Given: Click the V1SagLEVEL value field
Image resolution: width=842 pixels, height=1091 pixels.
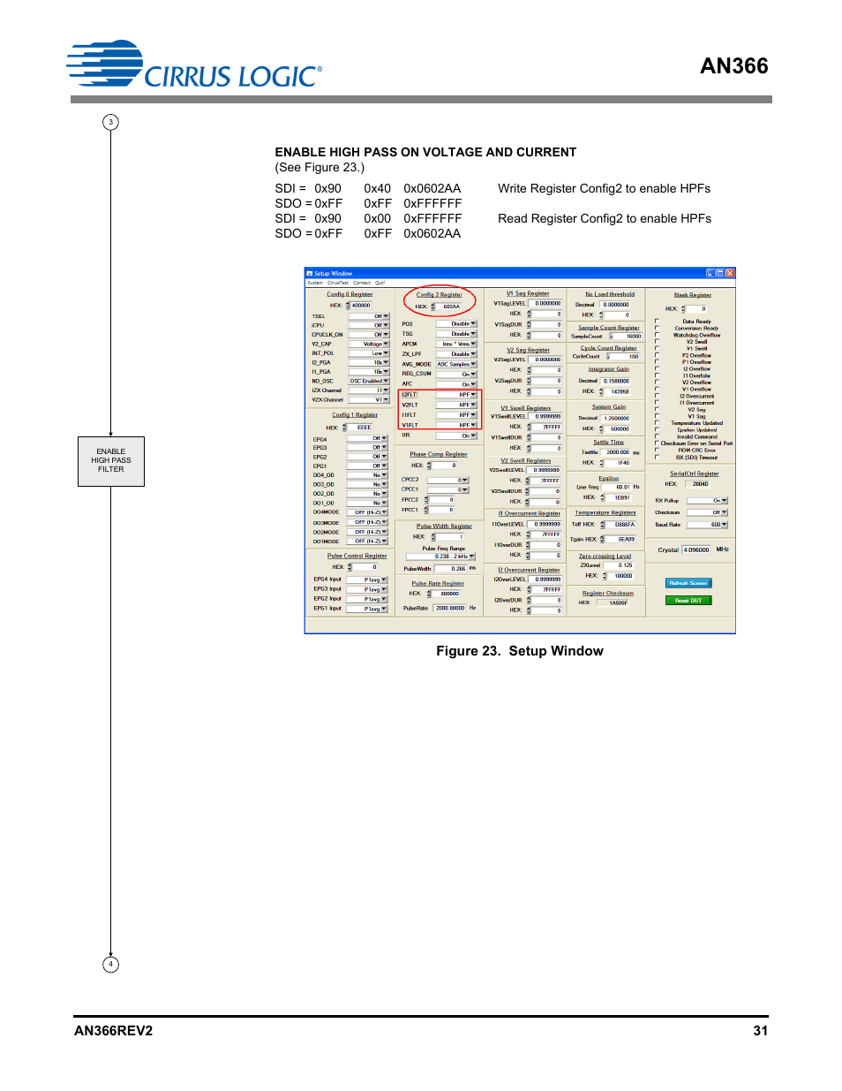Looking at the screenshot, I should [547, 303].
